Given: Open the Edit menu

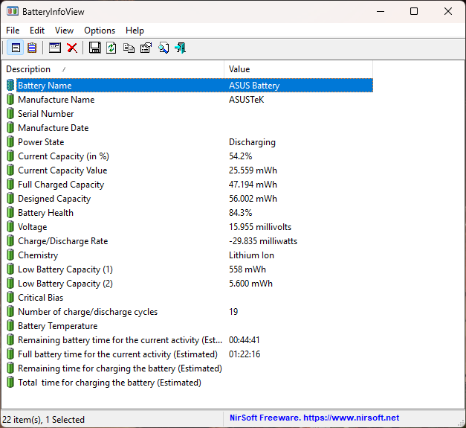Looking at the screenshot, I should click(x=37, y=31).
